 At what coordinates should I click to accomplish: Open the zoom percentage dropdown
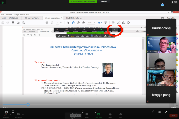90,23
